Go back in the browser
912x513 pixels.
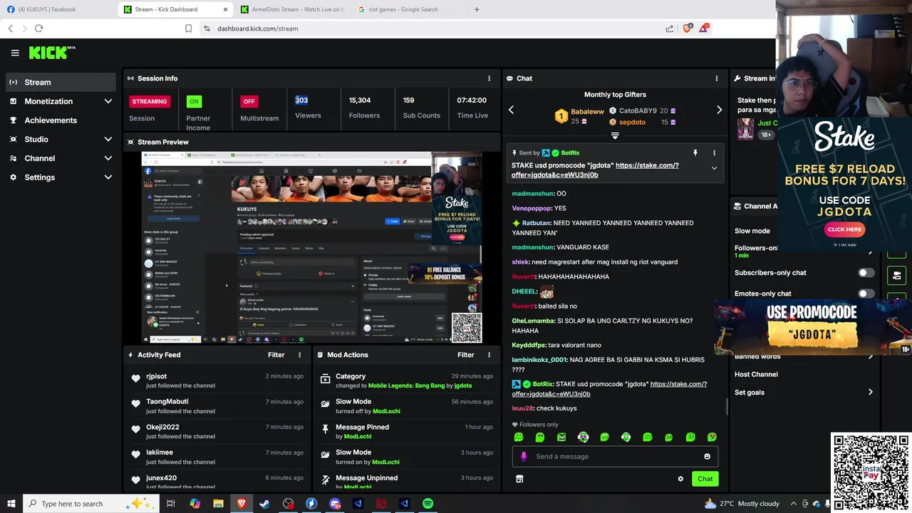coord(10,28)
